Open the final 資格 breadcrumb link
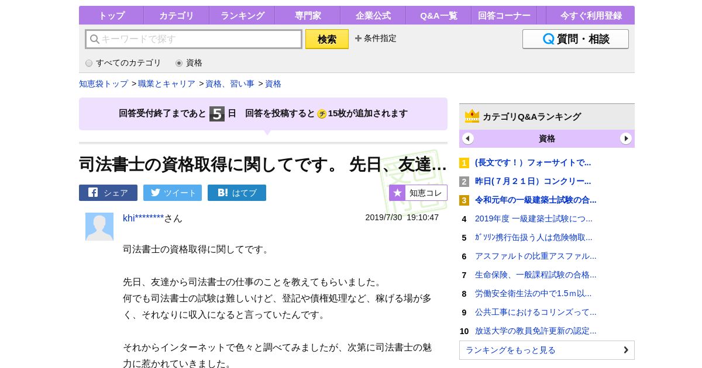This screenshot has height=368, width=702. coord(273,84)
